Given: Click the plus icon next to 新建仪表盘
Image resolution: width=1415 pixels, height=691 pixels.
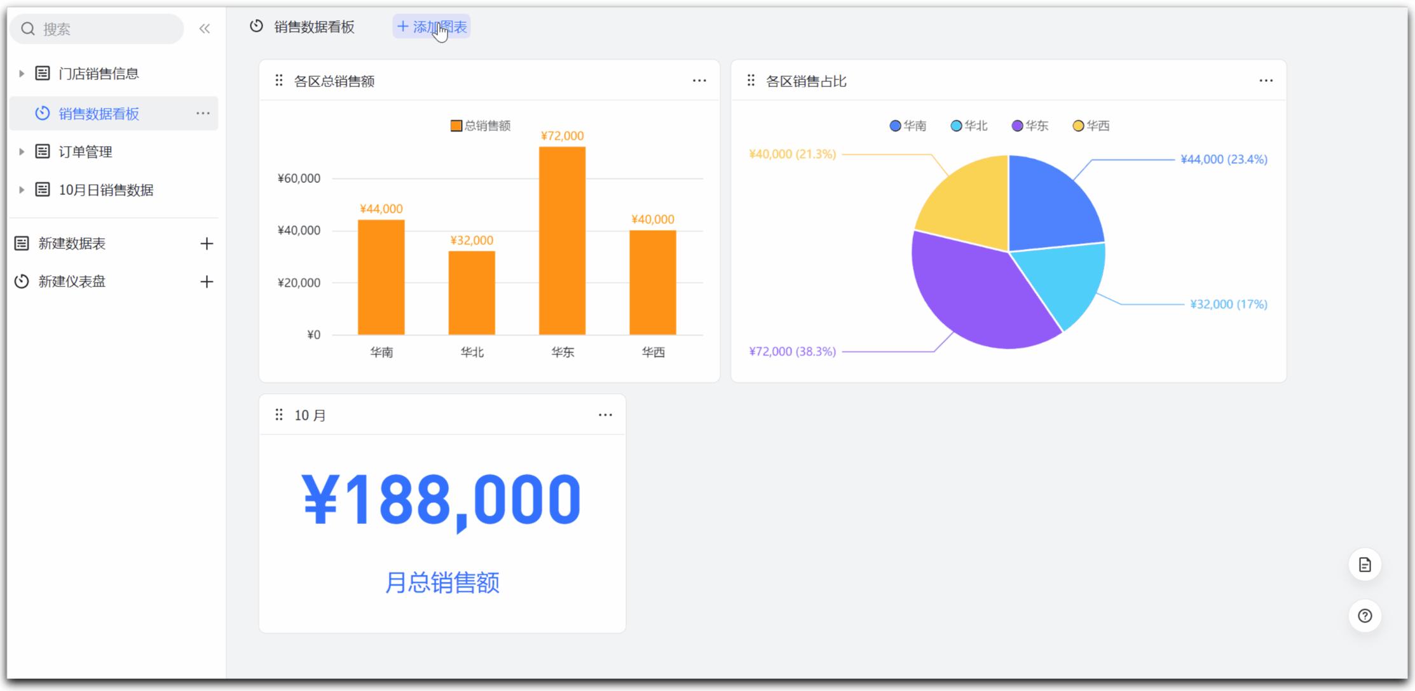Looking at the screenshot, I should click(x=207, y=282).
